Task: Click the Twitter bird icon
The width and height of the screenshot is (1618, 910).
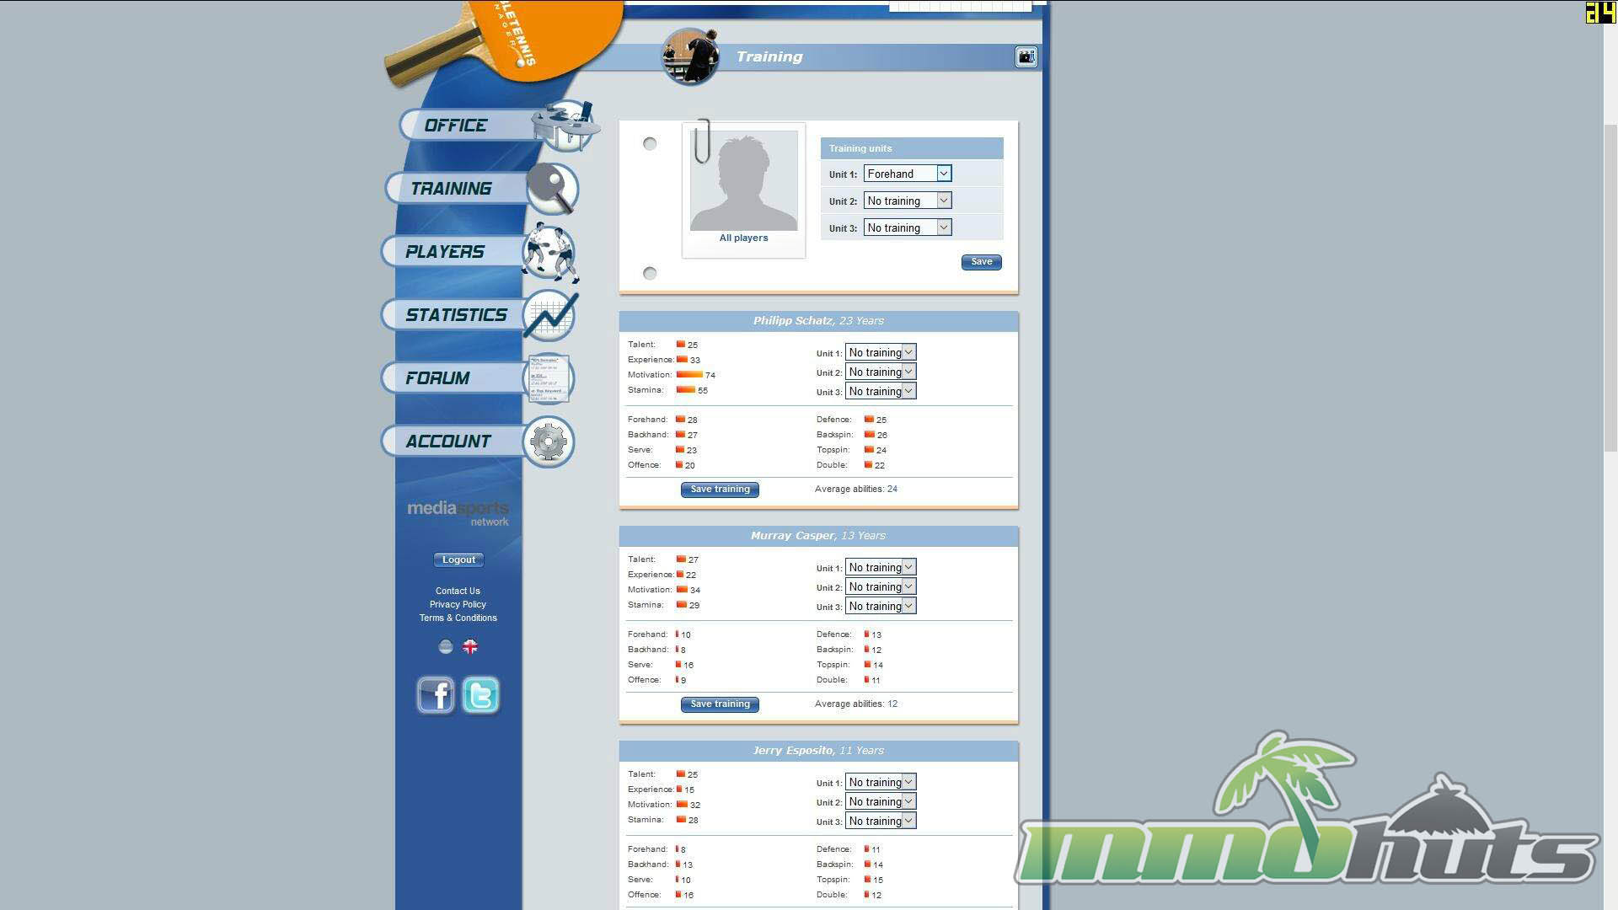Action: click(480, 695)
